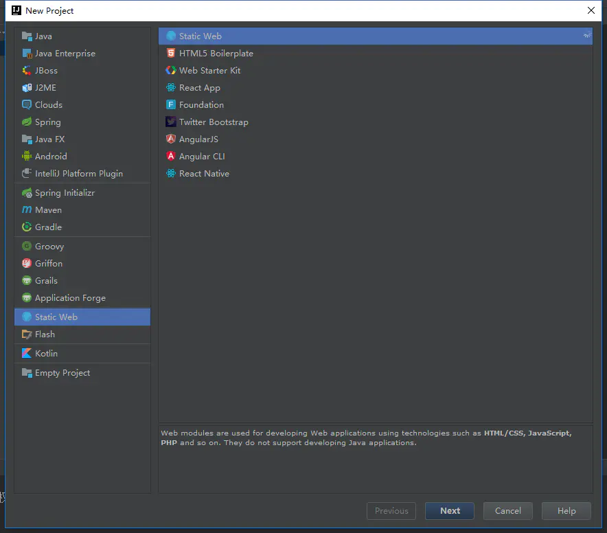
Task: Choose Application Forge label
Action: (70, 298)
